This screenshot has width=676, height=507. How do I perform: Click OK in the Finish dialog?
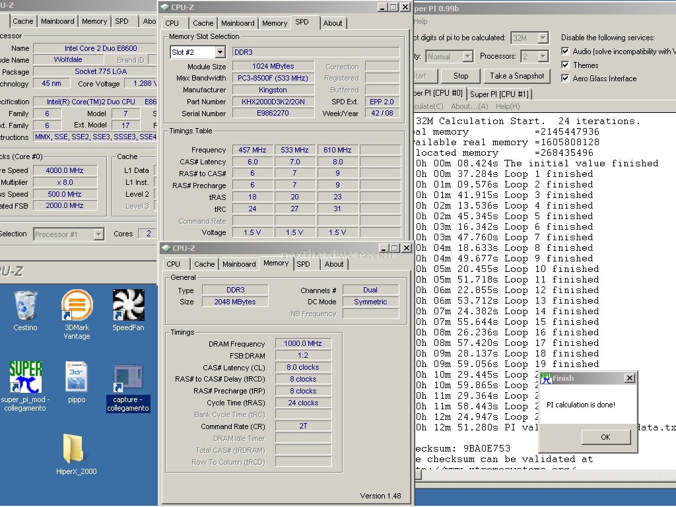605,437
